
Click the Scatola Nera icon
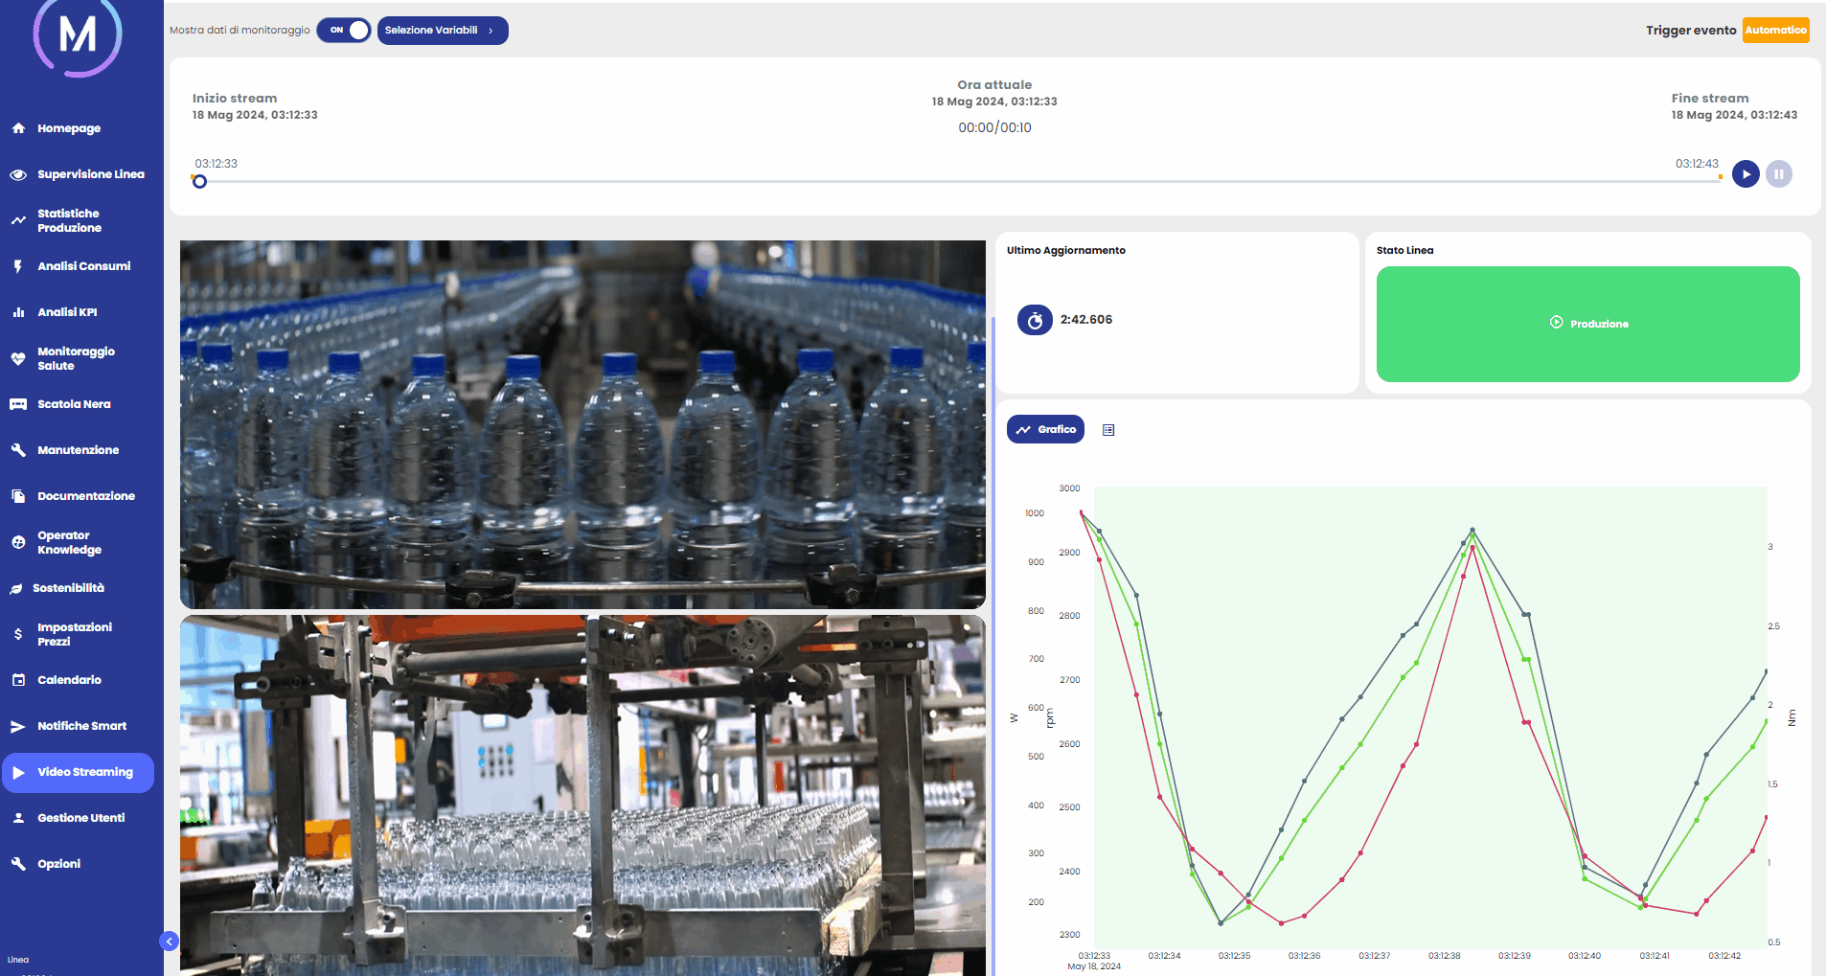click(x=18, y=404)
